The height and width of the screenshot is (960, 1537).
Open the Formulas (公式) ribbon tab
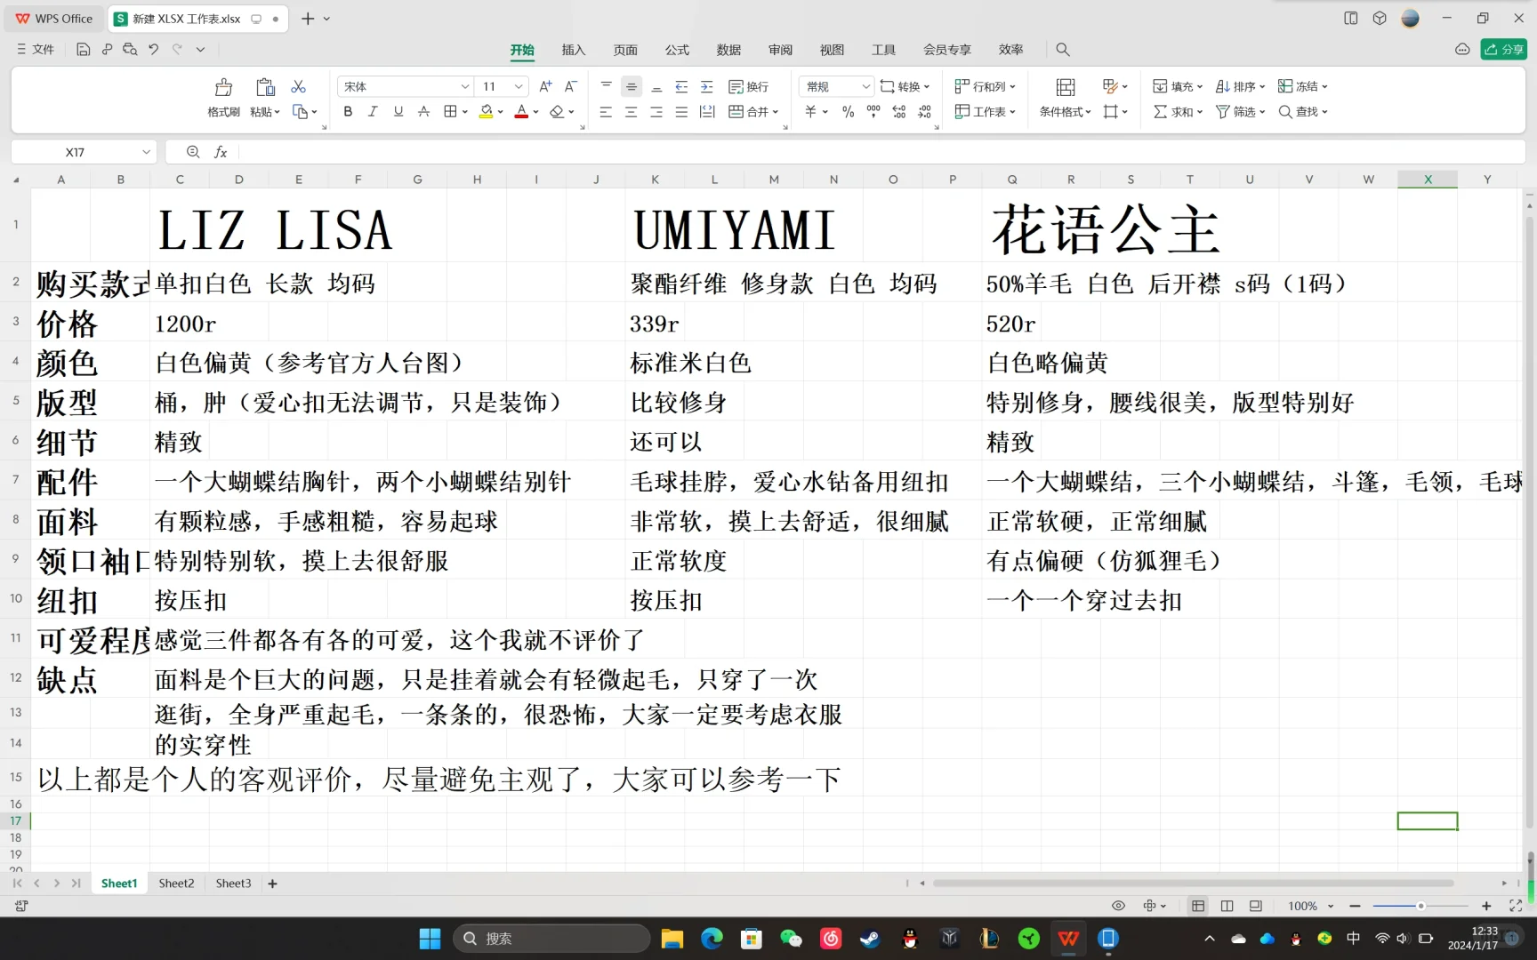point(677,50)
